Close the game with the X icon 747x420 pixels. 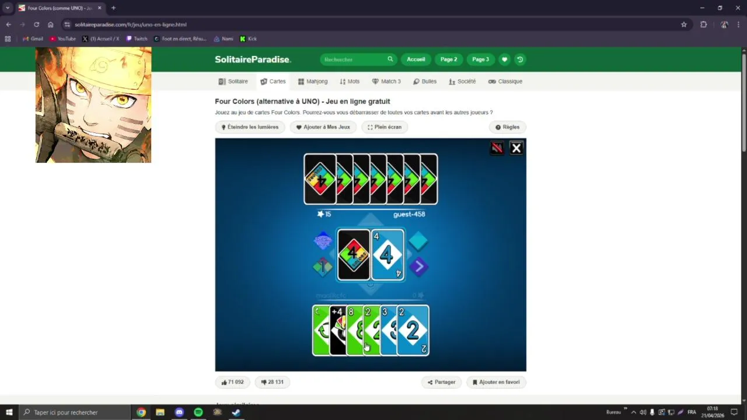tap(516, 148)
